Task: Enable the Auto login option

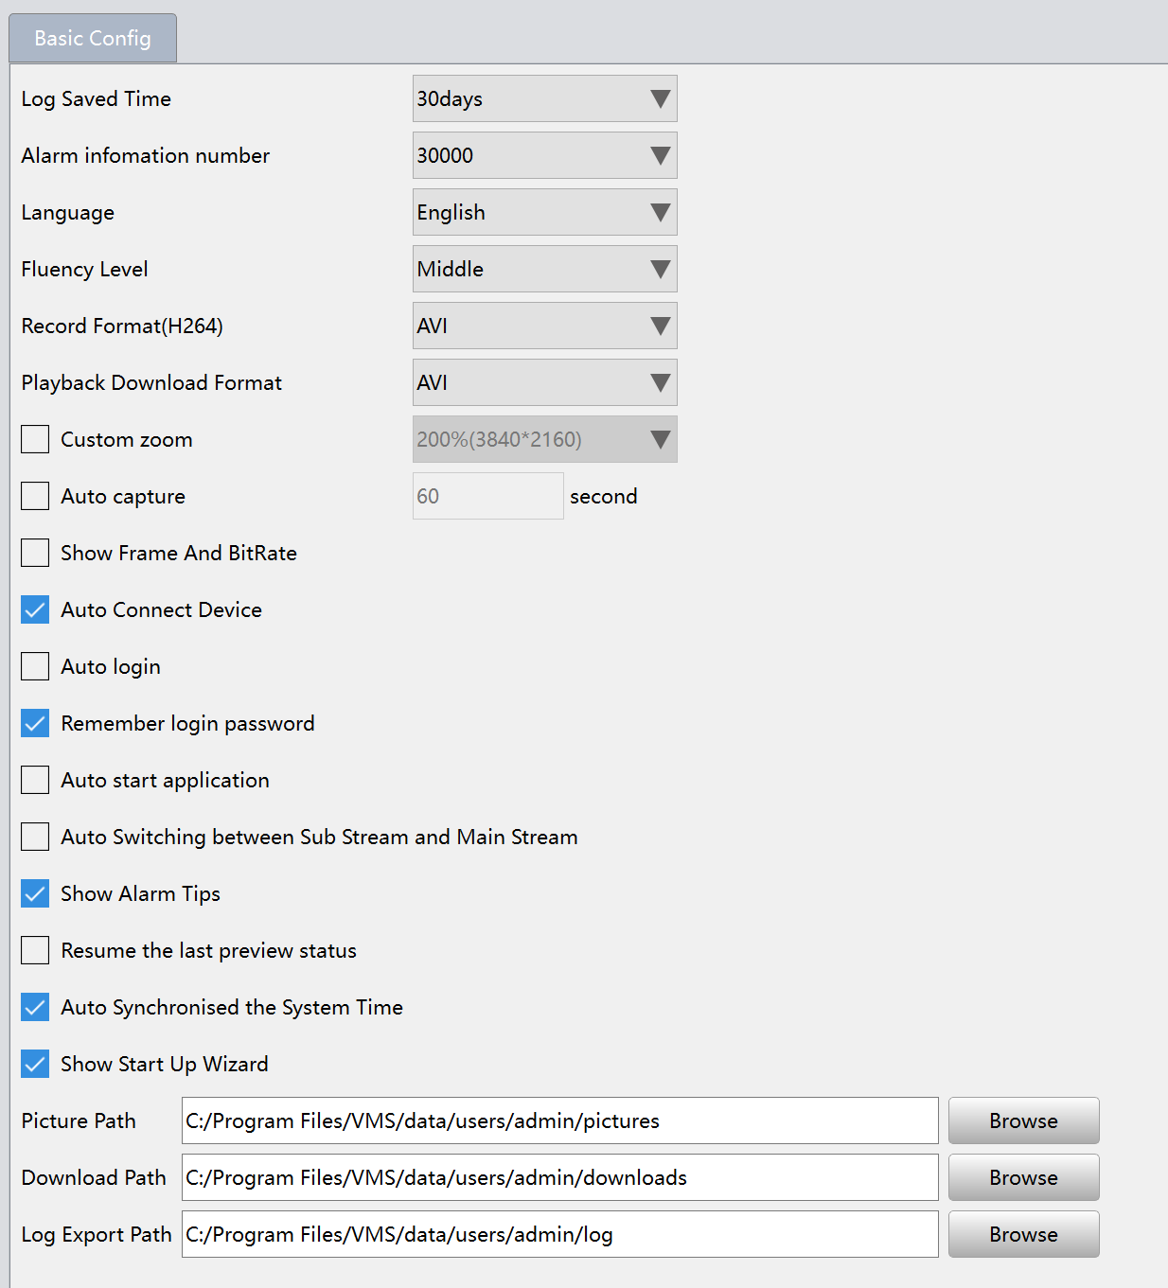Action: [35, 666]
